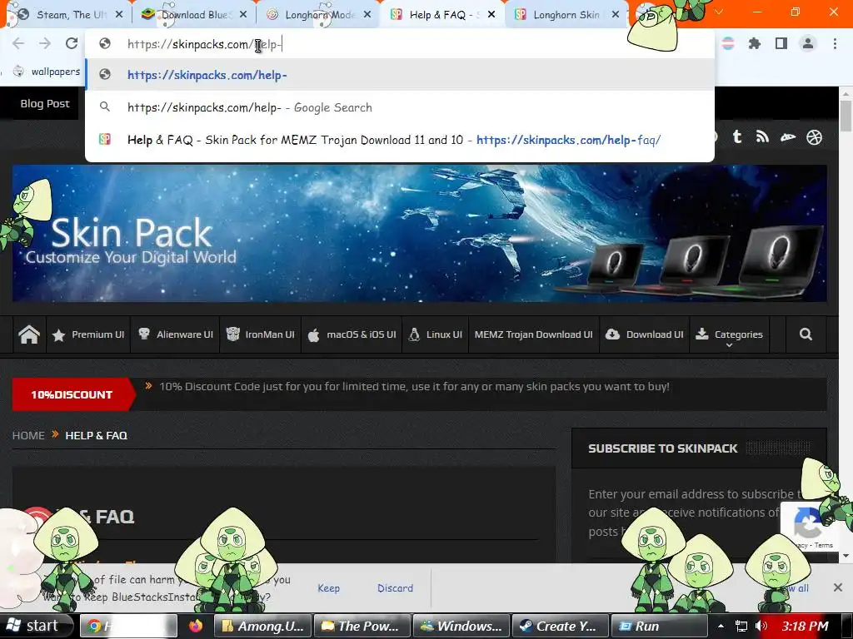
Task: Open the Run taskbar window
Action: coord(660,626)
